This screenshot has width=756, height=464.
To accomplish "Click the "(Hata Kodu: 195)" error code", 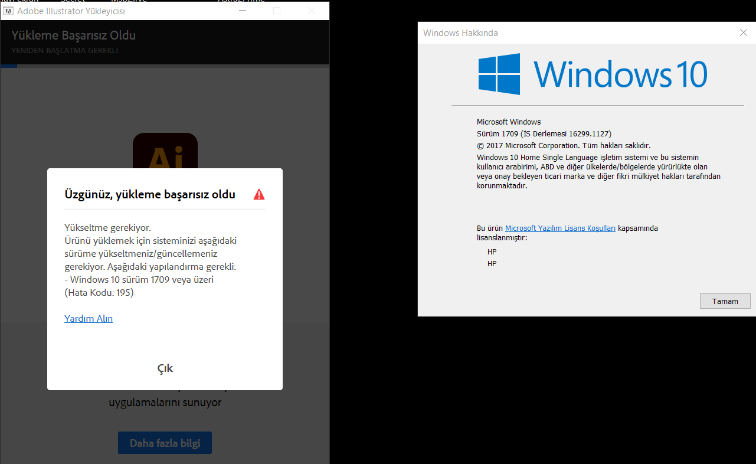I will [99, 292].
